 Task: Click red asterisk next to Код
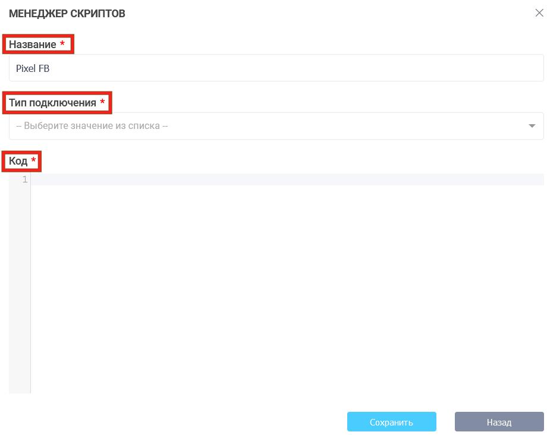(x=33, y=161)
